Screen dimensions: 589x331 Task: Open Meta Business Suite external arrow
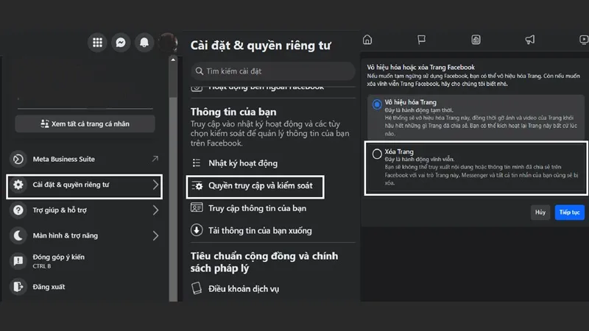point(155,159)
